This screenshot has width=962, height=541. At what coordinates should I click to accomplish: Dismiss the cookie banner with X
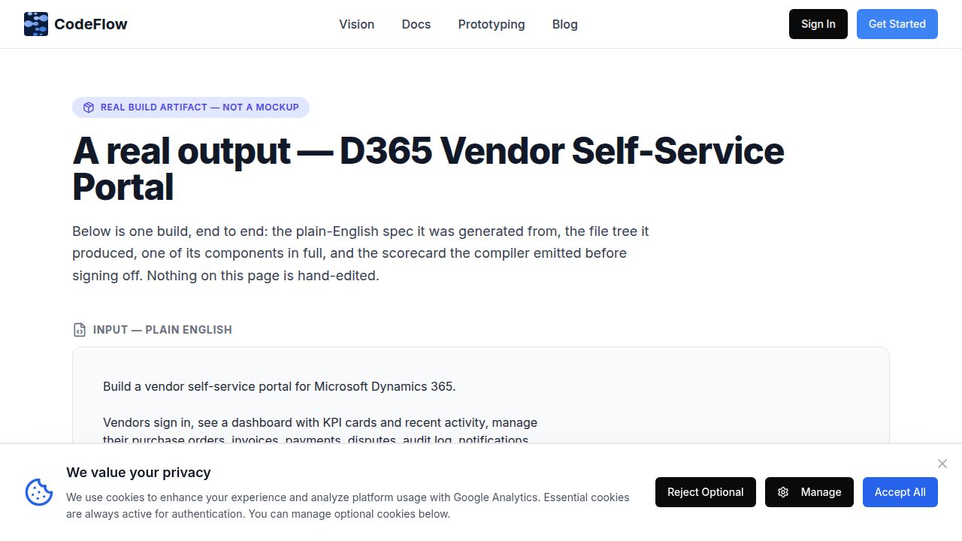[x=942, y=464]
